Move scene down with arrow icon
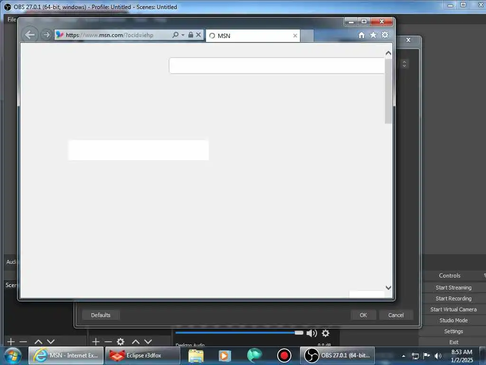Screen dimensions: 486x365 50,342
